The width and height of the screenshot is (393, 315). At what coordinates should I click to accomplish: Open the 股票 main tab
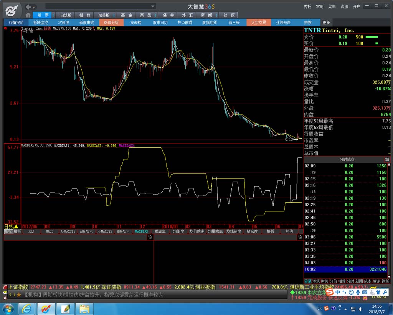[x=43, y=15]
